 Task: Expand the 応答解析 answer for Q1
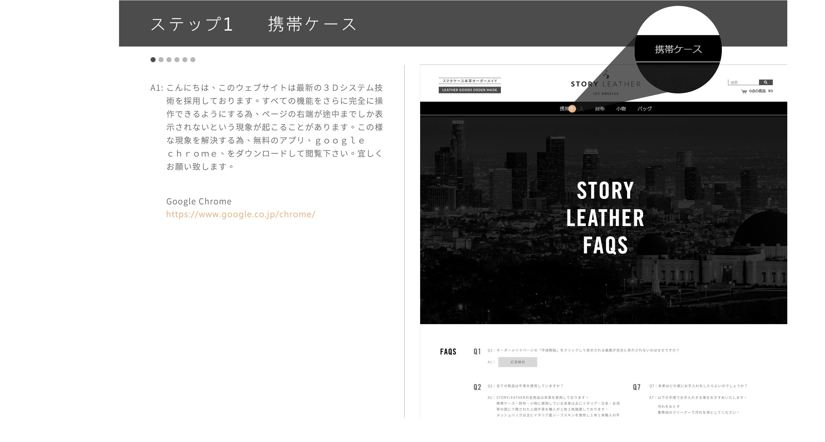tap(518, 362)
